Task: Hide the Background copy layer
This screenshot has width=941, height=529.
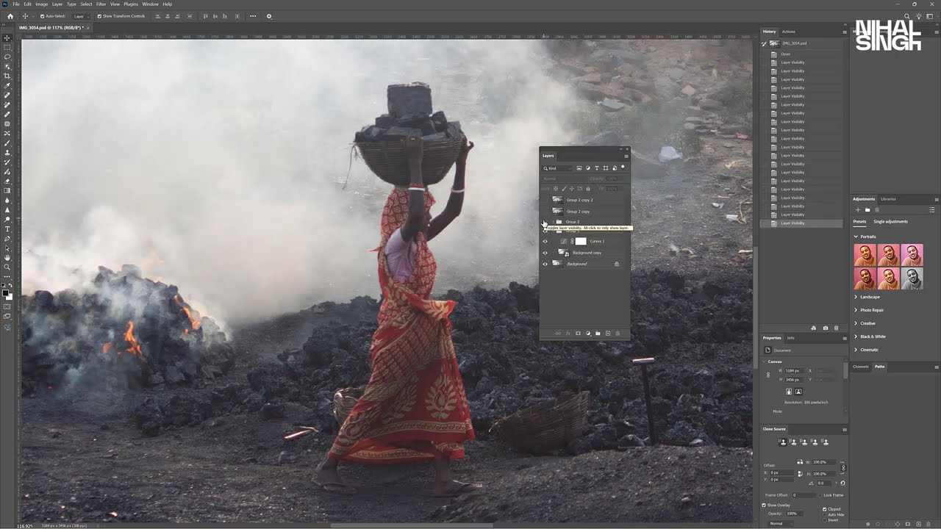Action: click(x=545, y=253)
